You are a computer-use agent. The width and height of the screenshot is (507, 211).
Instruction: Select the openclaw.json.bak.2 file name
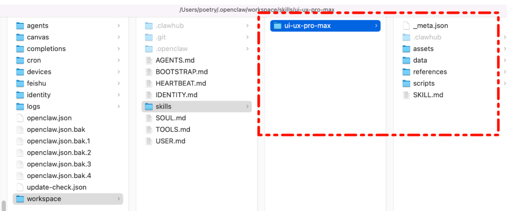59,153
